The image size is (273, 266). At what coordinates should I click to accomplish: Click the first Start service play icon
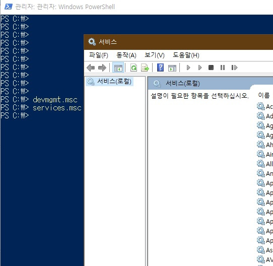pyautogui.click(x=188, y=68)
